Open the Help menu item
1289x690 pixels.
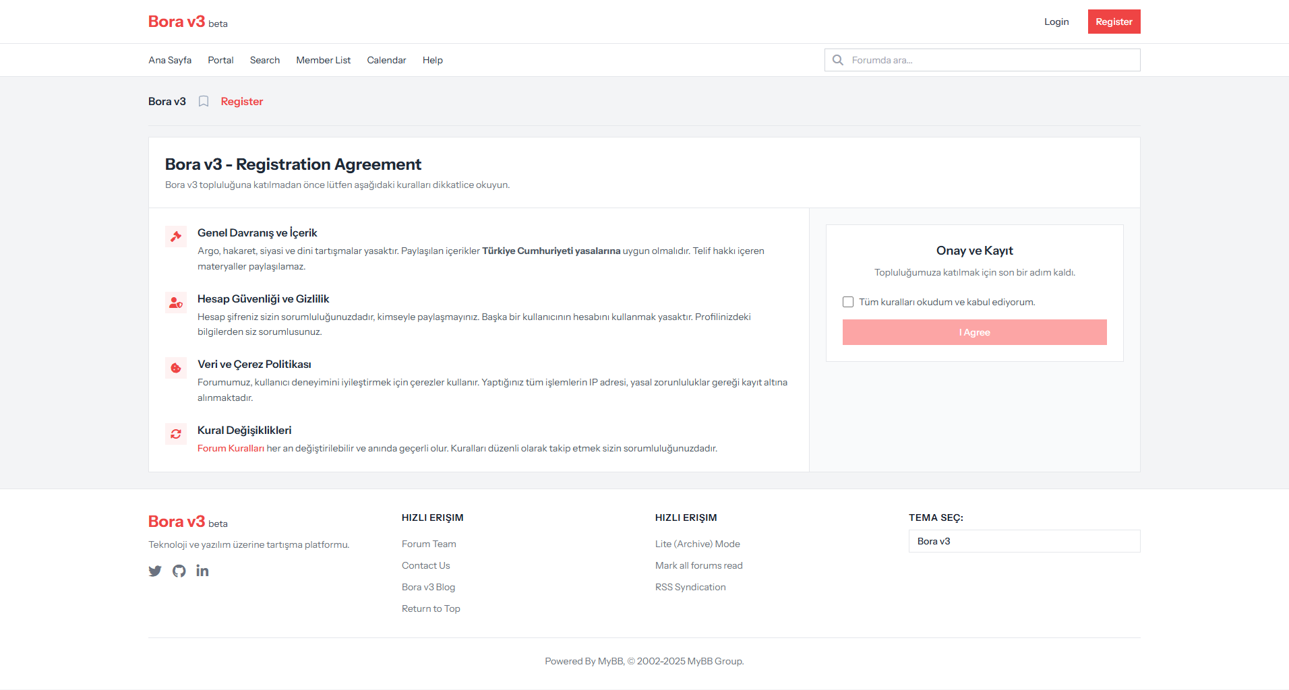(x=433, y=60)
